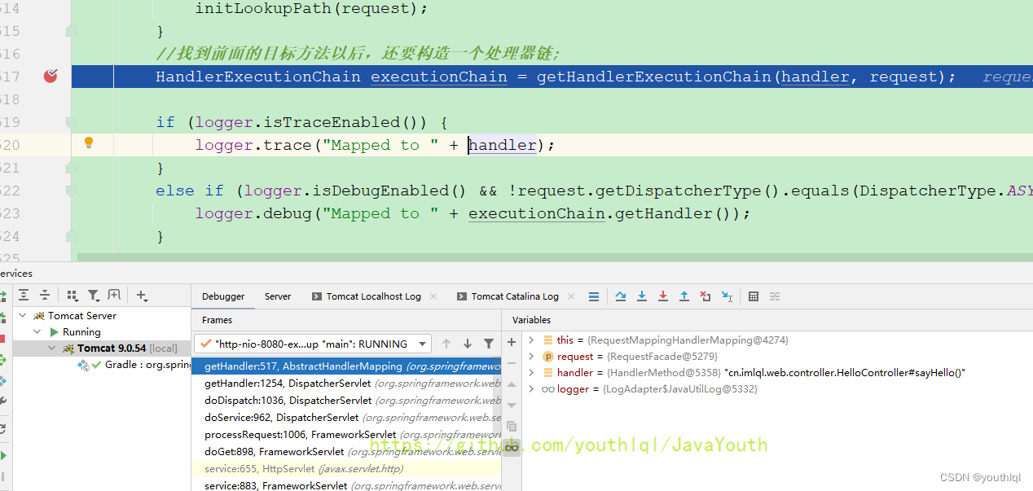Click the Drop Frame icon
The height and width of the screenshot is (491, 1033).
(706, 296)
